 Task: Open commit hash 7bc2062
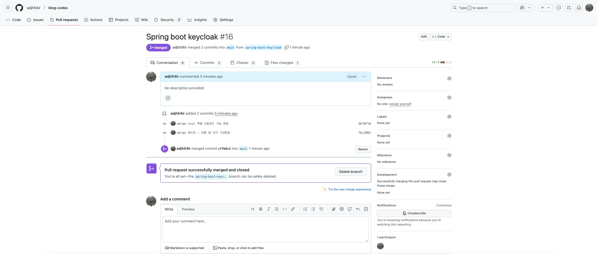pos(365,133)
